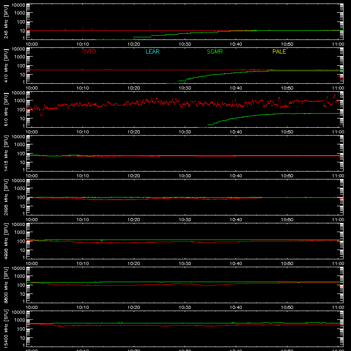Click the red SVTO station label
This screenshot has height=351, width=351.
[x=89, y=51]
